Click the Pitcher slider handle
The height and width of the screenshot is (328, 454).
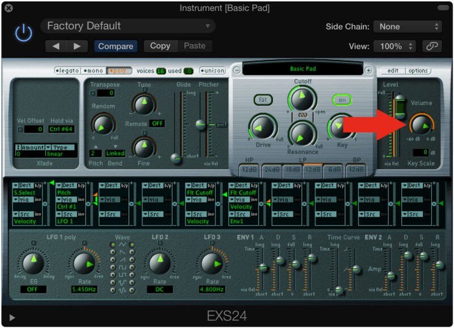click(201, 124)
